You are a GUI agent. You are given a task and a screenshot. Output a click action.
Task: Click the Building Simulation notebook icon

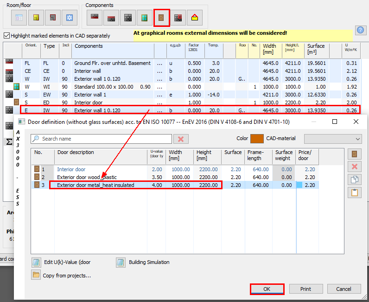point(121,263)
